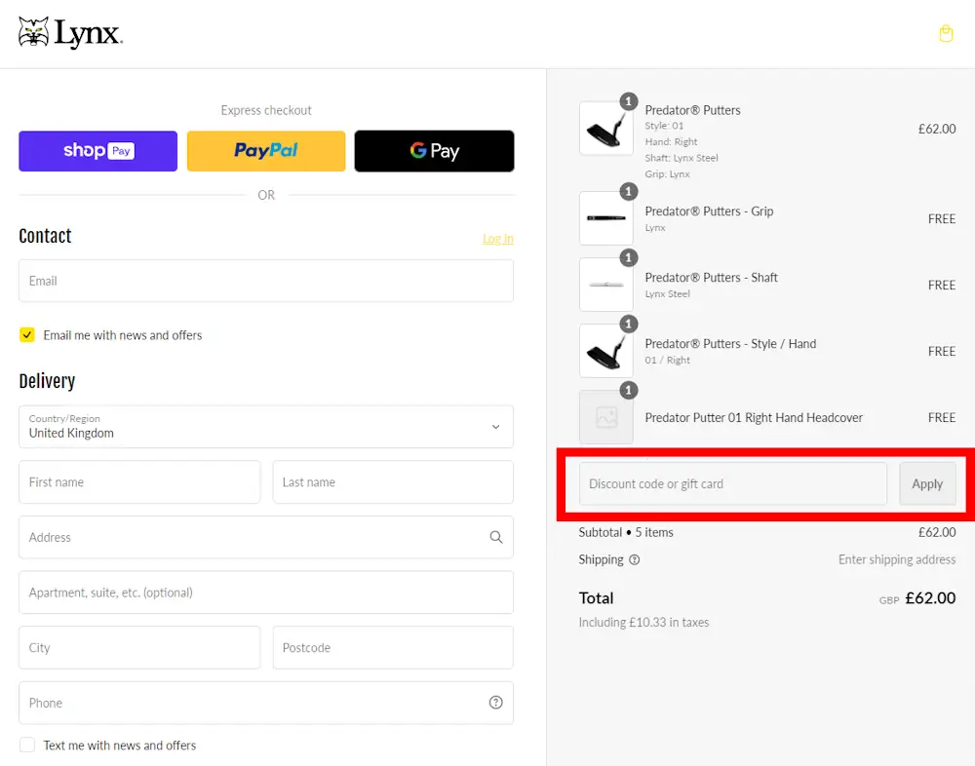Pay with Shop Pay
Viewport: 975px width, 766px height.
(x=97, y=151)
